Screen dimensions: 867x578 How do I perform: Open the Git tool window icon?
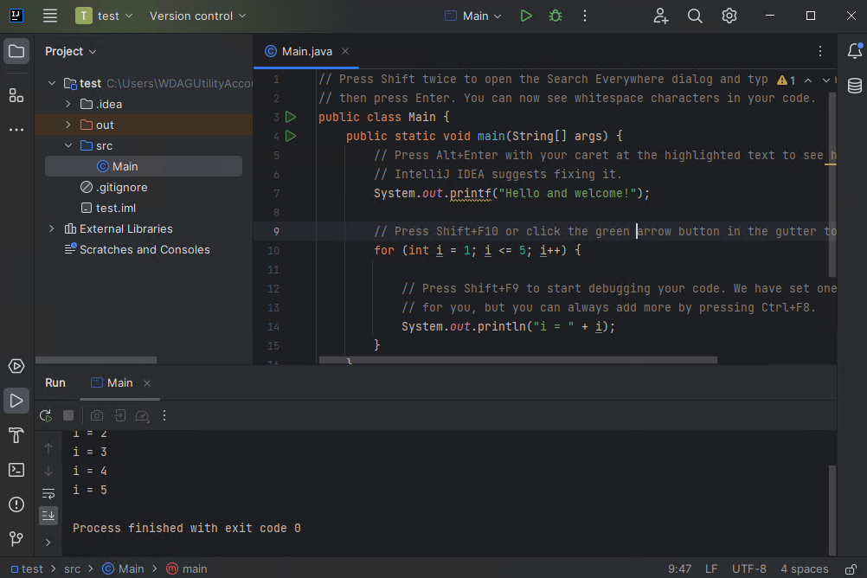point(16,539)
